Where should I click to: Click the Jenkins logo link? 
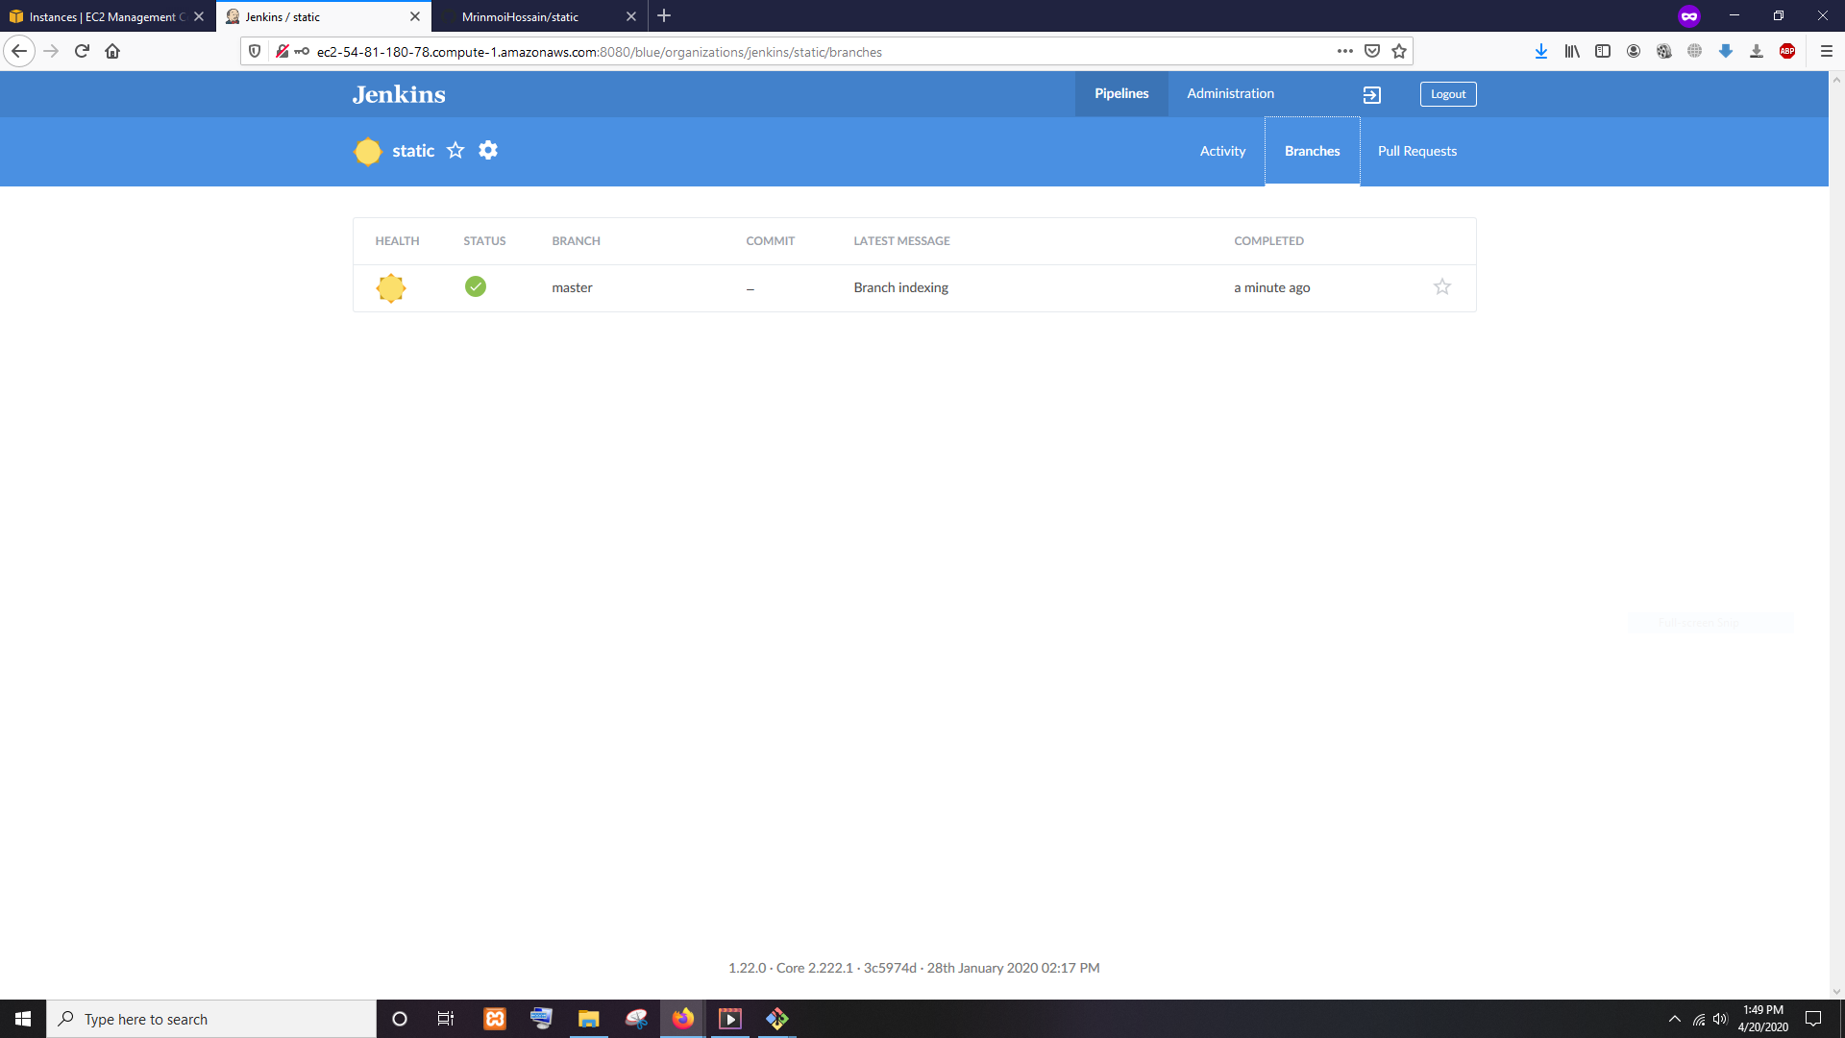point(399,94)
